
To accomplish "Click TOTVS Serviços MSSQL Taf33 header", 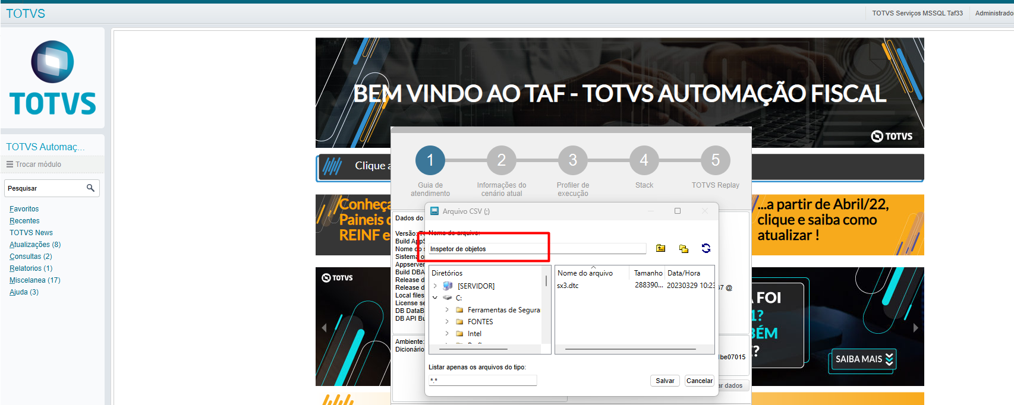I will coord(917,13).
